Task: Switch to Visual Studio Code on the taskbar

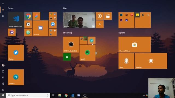Action: (x=72, y=95)
